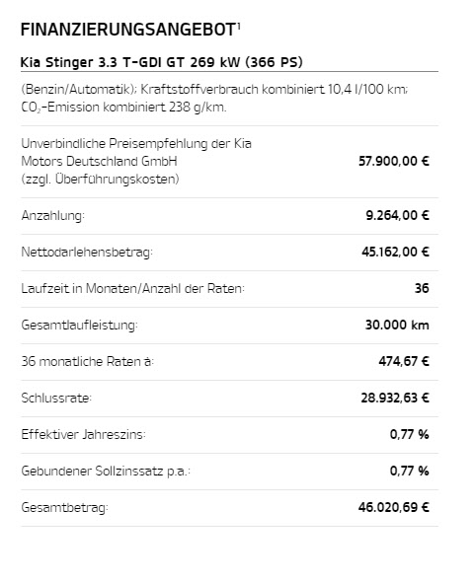Click the Kia Stinger 3.3 T-GDI GT title
476x583 pixels.
pyautogui.click(x=162, y=62)
